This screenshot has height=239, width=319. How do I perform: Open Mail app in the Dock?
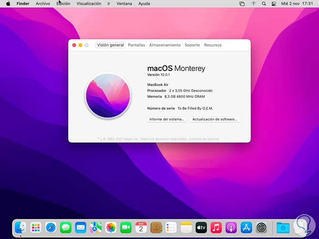point(81,228)
